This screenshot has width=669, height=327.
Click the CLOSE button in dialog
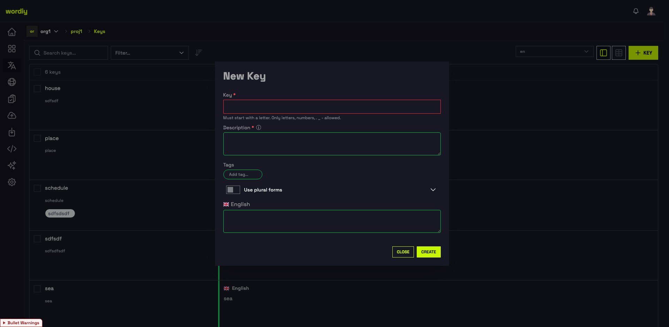(403, 252)
